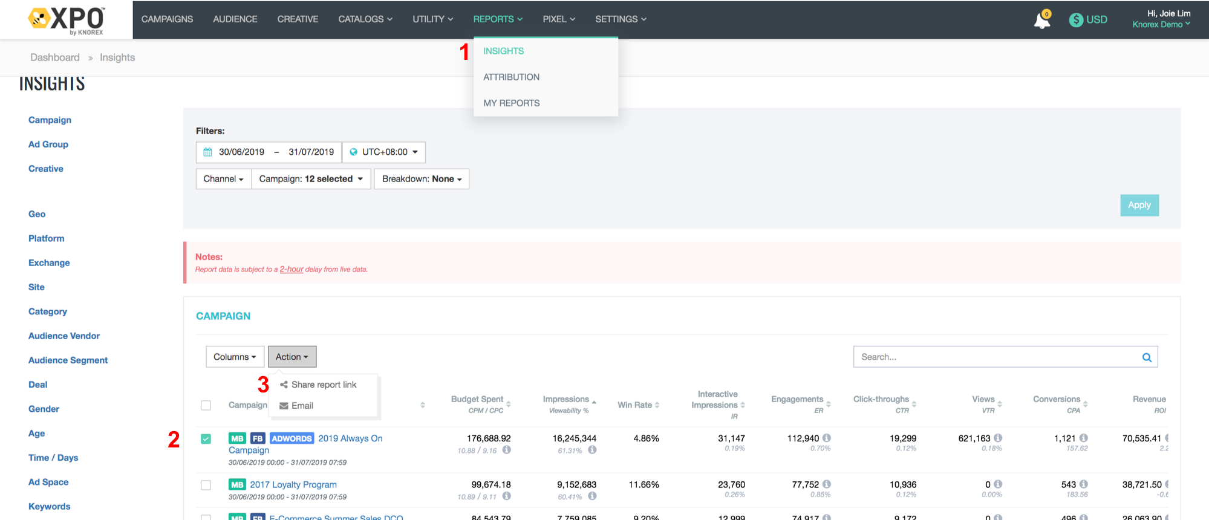The image size is (1209, 520).
Task: Toggle the select-all campaigns header checkbox
Action: 206,405
